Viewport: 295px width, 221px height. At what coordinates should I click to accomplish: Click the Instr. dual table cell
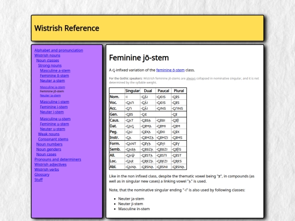pyautogui.click(x=148, y=138)
